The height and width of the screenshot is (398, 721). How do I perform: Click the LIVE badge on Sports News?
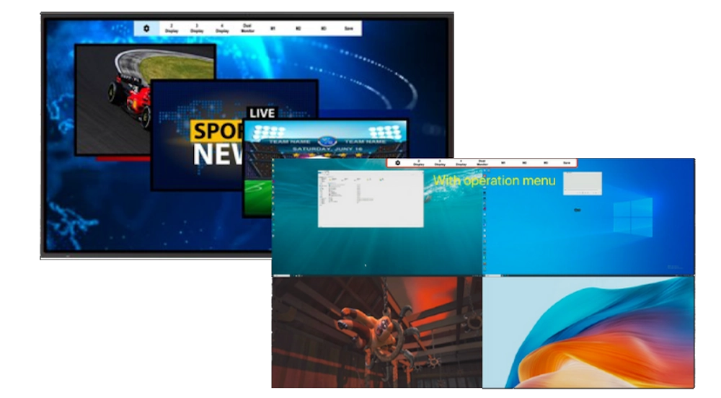[262, 113]
